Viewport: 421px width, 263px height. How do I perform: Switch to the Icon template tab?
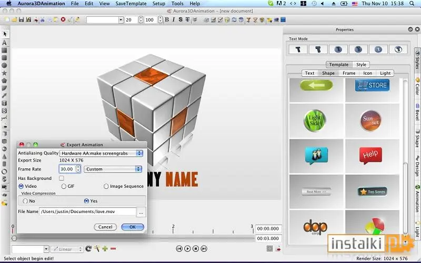[x=367, y=73]
